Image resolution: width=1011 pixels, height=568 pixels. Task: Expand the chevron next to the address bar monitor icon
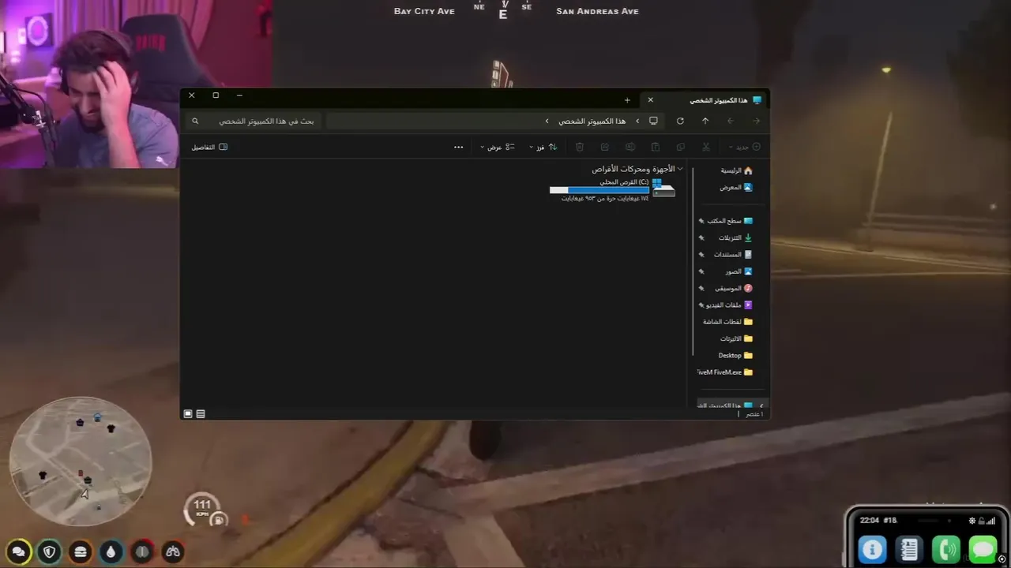click(x=637, y=121)
